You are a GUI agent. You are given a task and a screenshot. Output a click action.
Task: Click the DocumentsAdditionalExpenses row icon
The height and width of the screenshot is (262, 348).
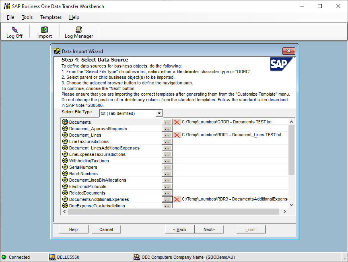click(x=65, y=199)
